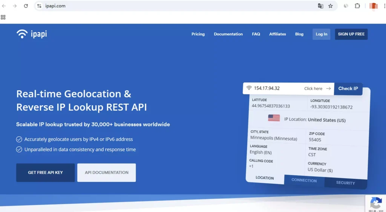Open the Pricing menu item
The width and height of the screenshot is (386, 212).
[x=198, y=34]
